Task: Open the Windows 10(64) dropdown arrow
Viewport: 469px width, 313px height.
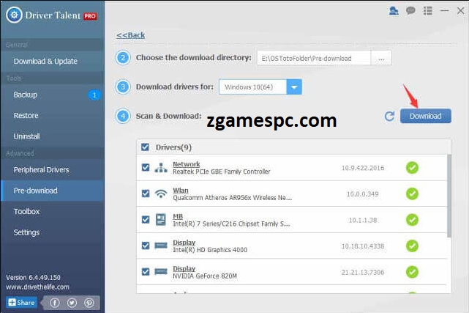Action: tap(294, 86)
